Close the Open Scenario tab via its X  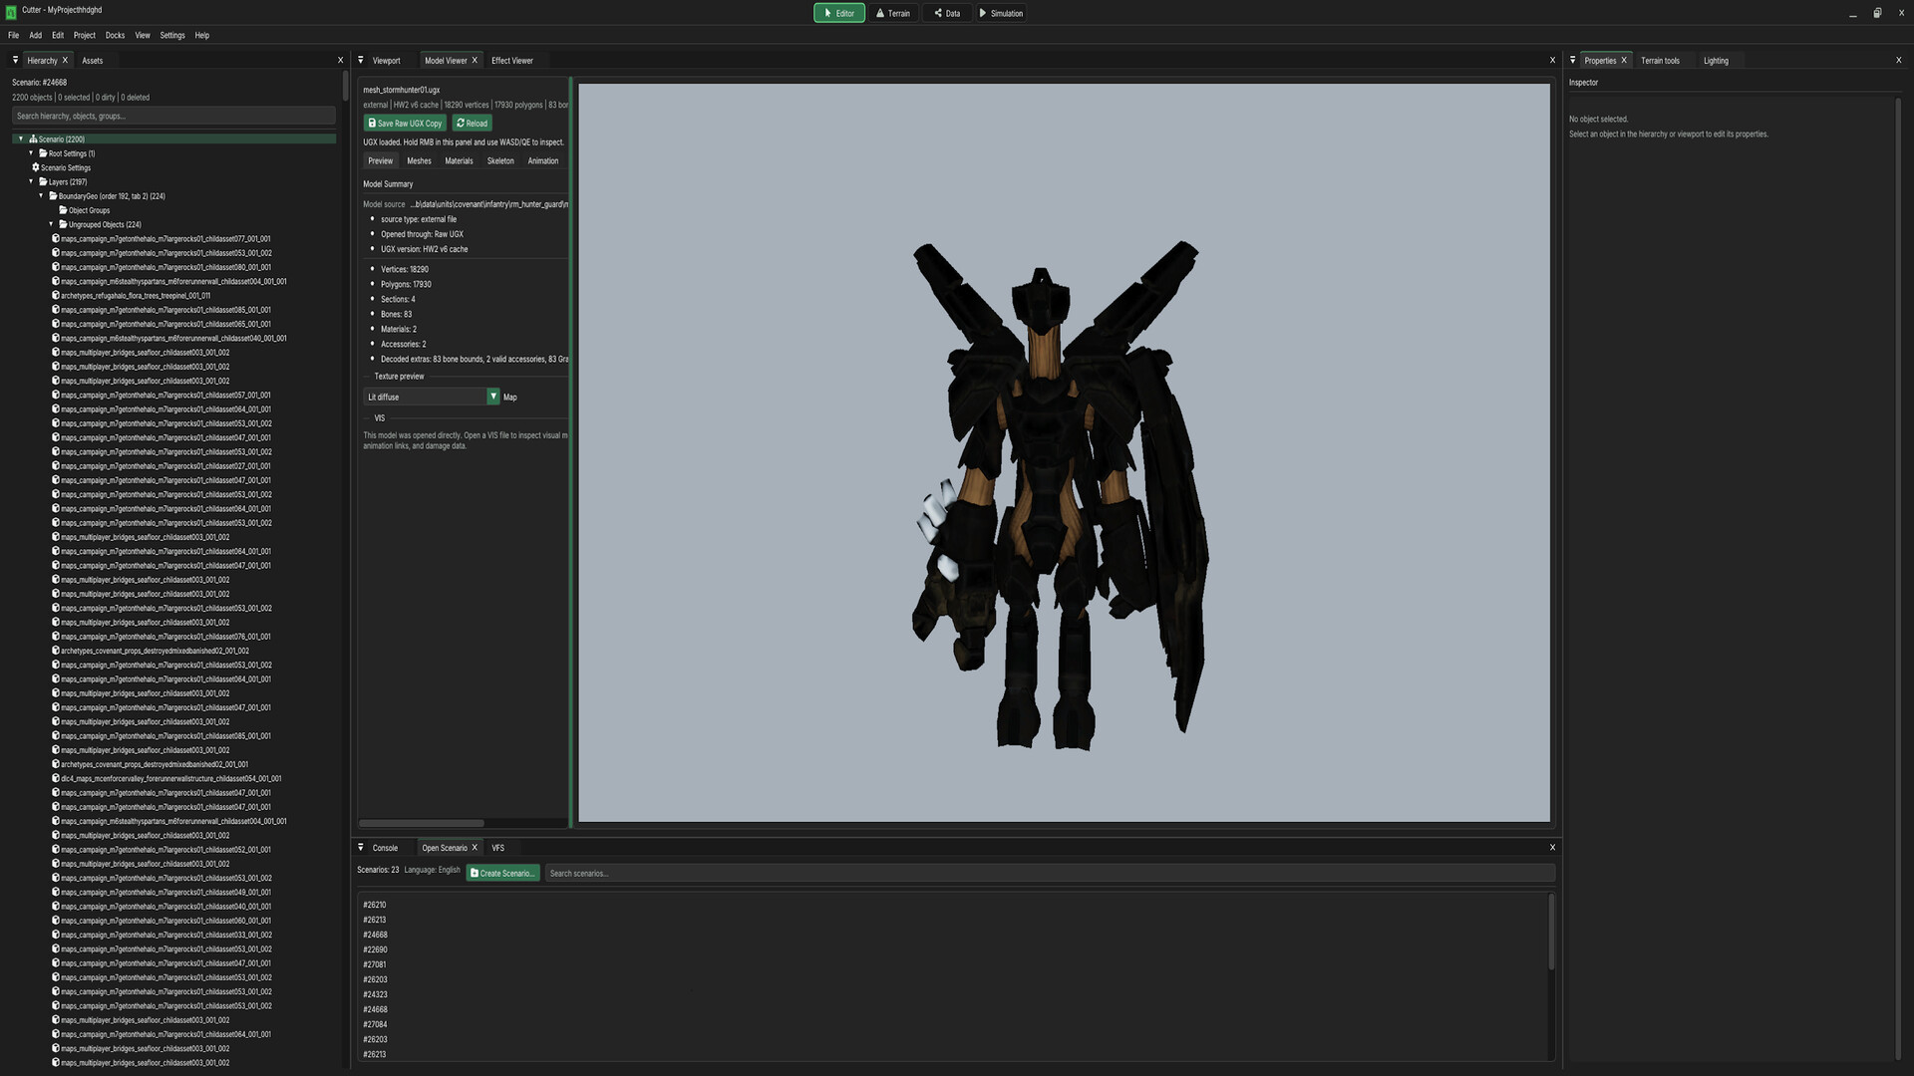475,848
